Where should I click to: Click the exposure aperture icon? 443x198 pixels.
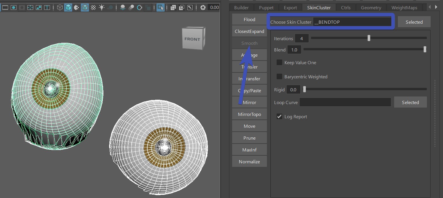[203, 8]
